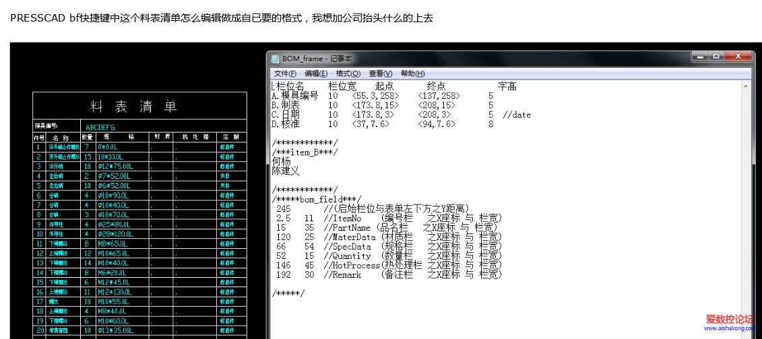This screenshot has height=339, width=762.
Task: Maximize the BOM_frame Notepad window
Action: click(x=716, y=57)
